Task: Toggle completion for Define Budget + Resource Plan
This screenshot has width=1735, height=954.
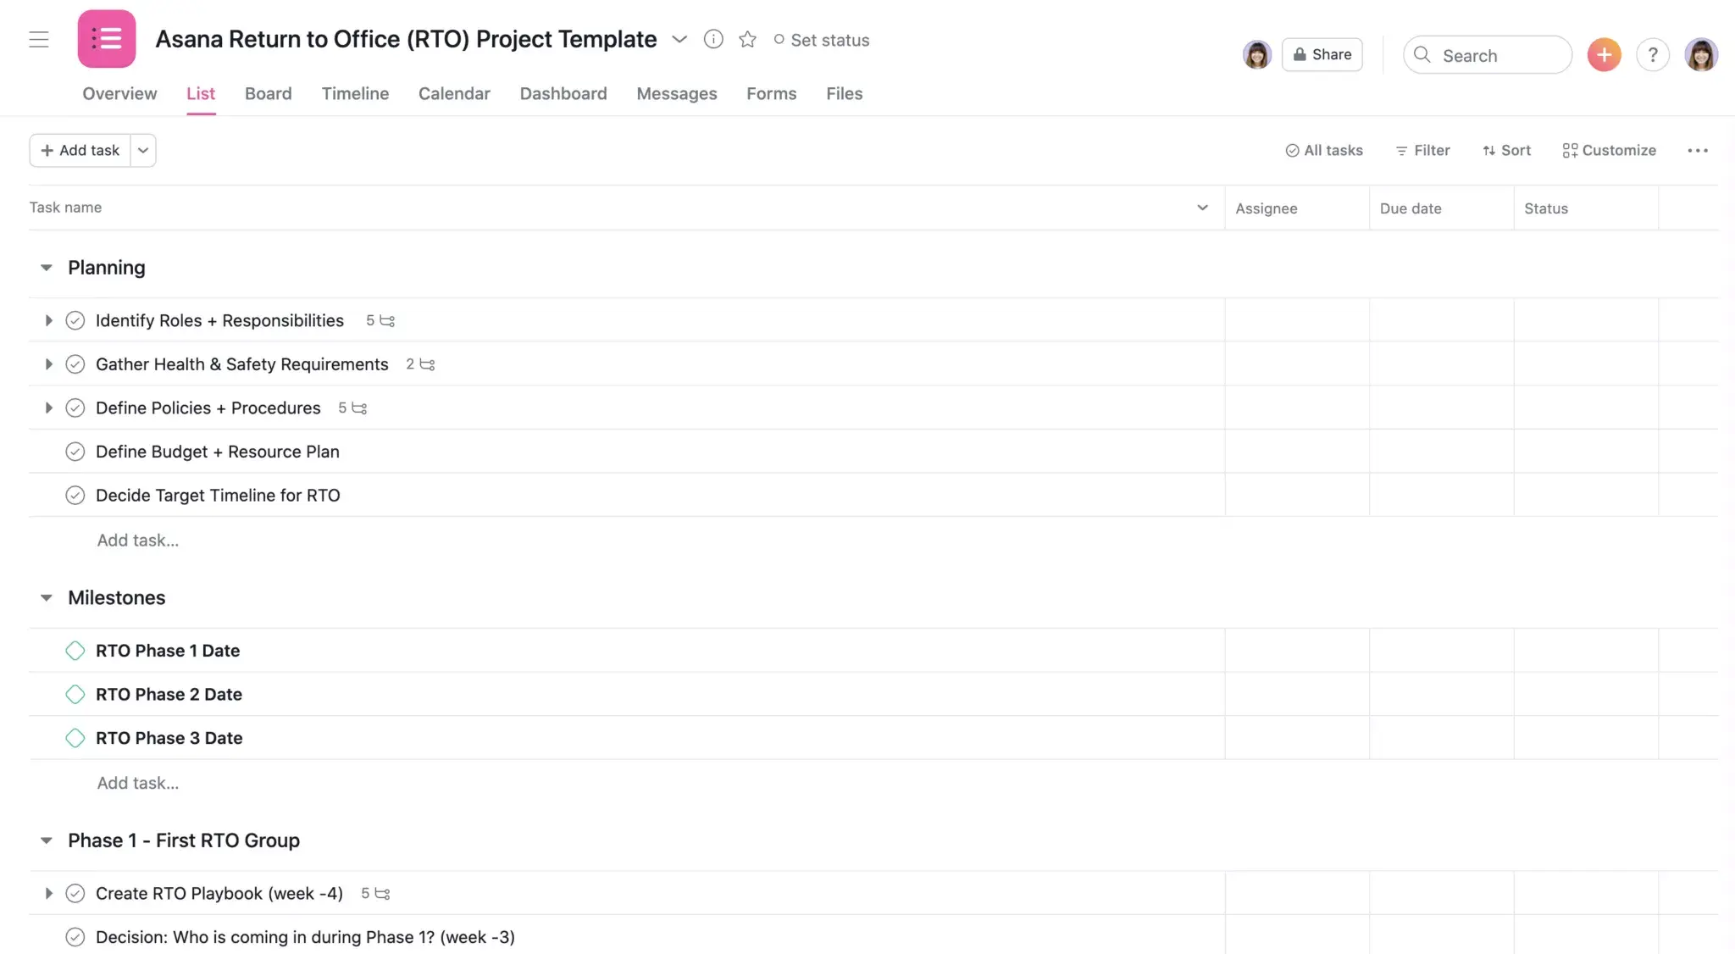Action: [x=74, y=451]
